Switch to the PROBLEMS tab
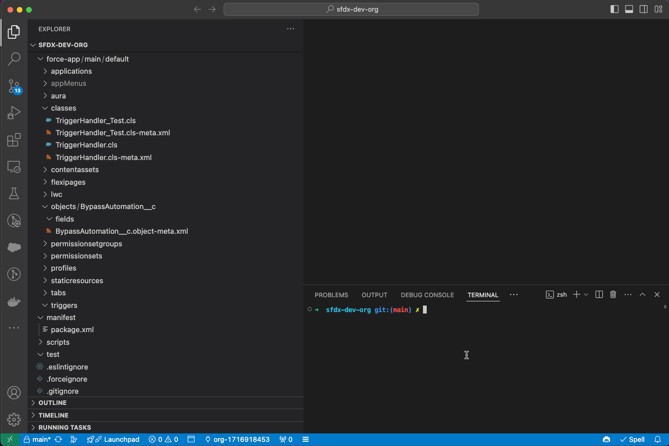 click(x=331, y=295)
